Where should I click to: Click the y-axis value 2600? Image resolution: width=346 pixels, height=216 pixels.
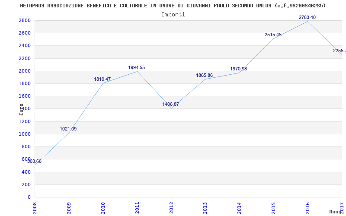tap(25, 33)
